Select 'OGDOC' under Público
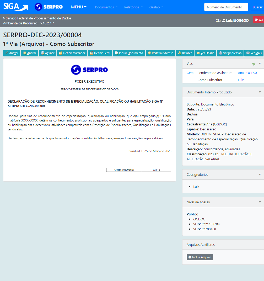The width and height of the screenshot is (264, 281). (199, 219)
